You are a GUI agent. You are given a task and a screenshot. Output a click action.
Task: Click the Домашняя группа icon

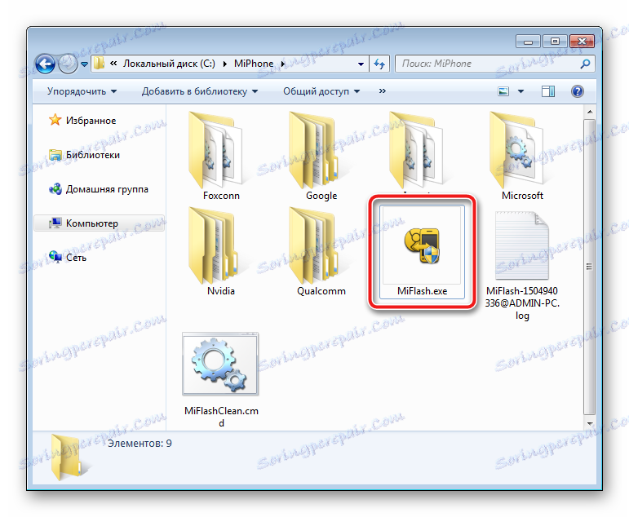(55, 188)
